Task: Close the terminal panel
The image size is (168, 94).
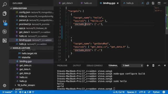Action: [165, 66]
